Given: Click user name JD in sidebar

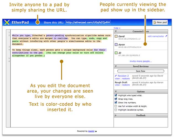Looking at the screenshot, I should [x=120, y=53].
